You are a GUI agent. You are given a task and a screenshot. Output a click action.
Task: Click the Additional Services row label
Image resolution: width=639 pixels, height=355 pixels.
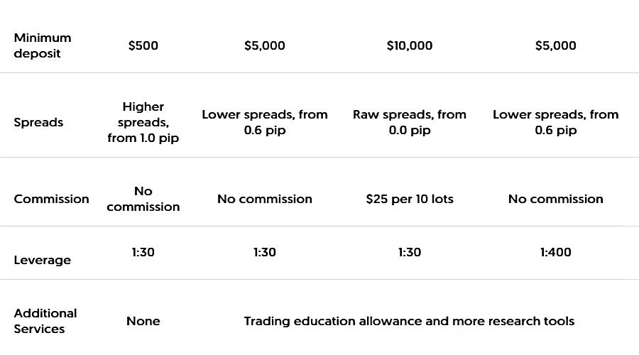[x=45, y=321]
